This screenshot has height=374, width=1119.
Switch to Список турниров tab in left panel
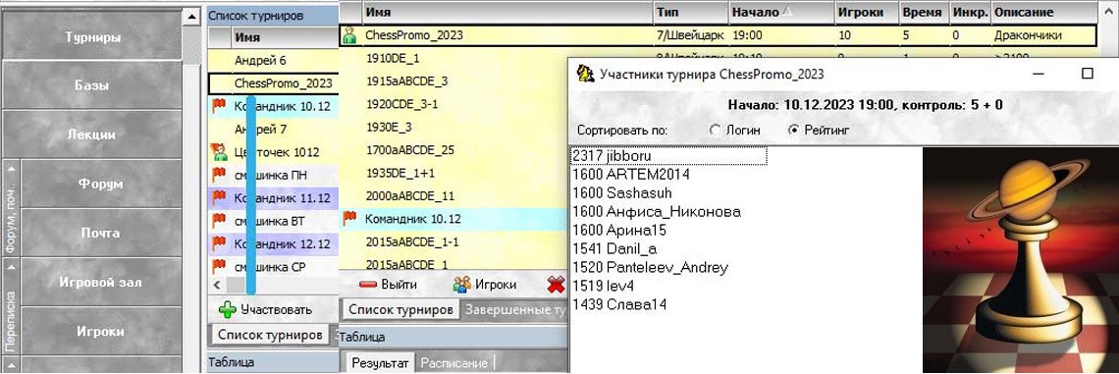270,334
